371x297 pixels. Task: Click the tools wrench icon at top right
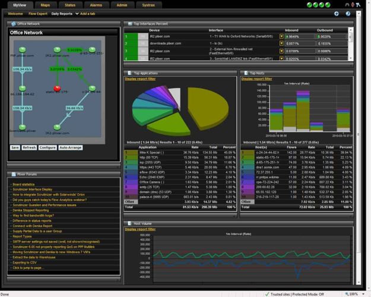coord(357,5)
